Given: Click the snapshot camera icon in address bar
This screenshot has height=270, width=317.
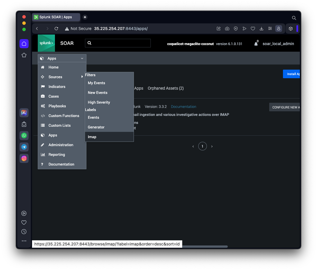Looking at the screenshot, I should pos(227,29).
